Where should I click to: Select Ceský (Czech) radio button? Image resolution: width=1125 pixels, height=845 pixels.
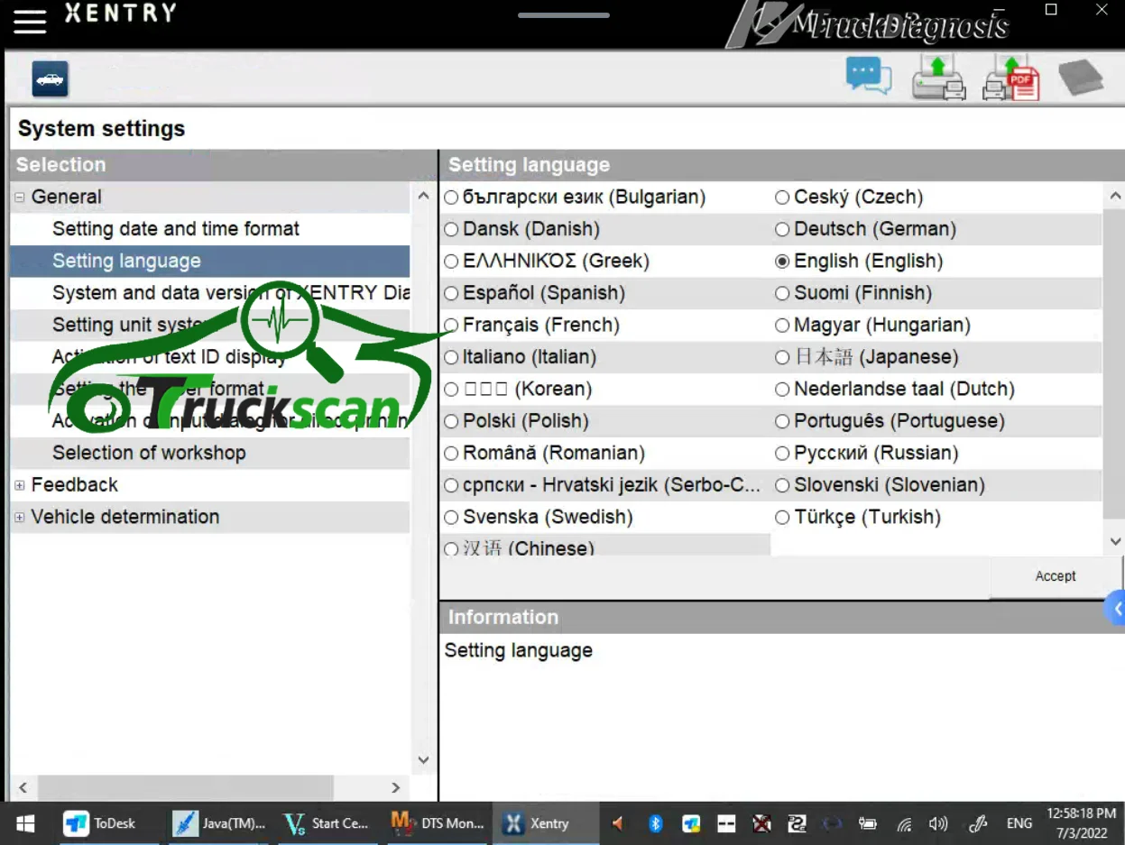coord(782,197)
